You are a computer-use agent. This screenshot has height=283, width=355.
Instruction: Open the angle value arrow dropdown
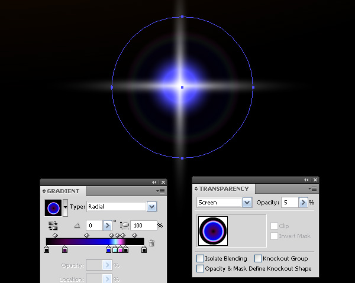click(107, 225)
